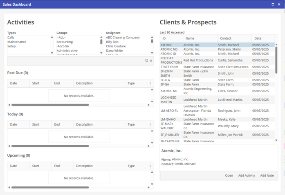The image size is (285, 195).
Task: Click the magnifier search icon in activities filter
Action: pos(147,61)
